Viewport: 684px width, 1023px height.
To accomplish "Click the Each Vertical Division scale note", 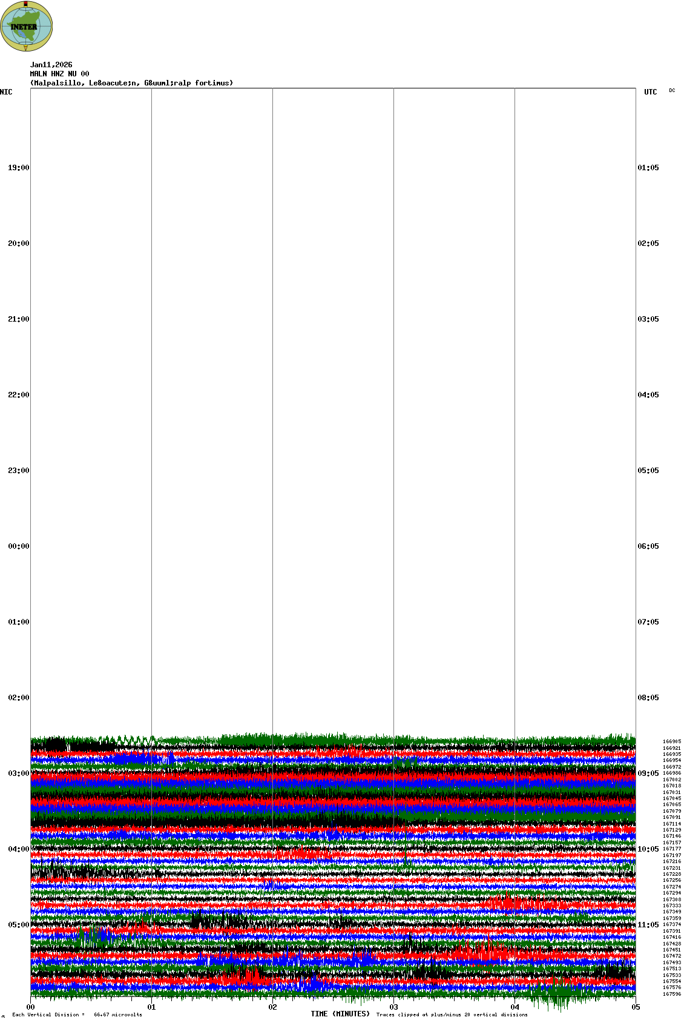I will coord(77,1015).
